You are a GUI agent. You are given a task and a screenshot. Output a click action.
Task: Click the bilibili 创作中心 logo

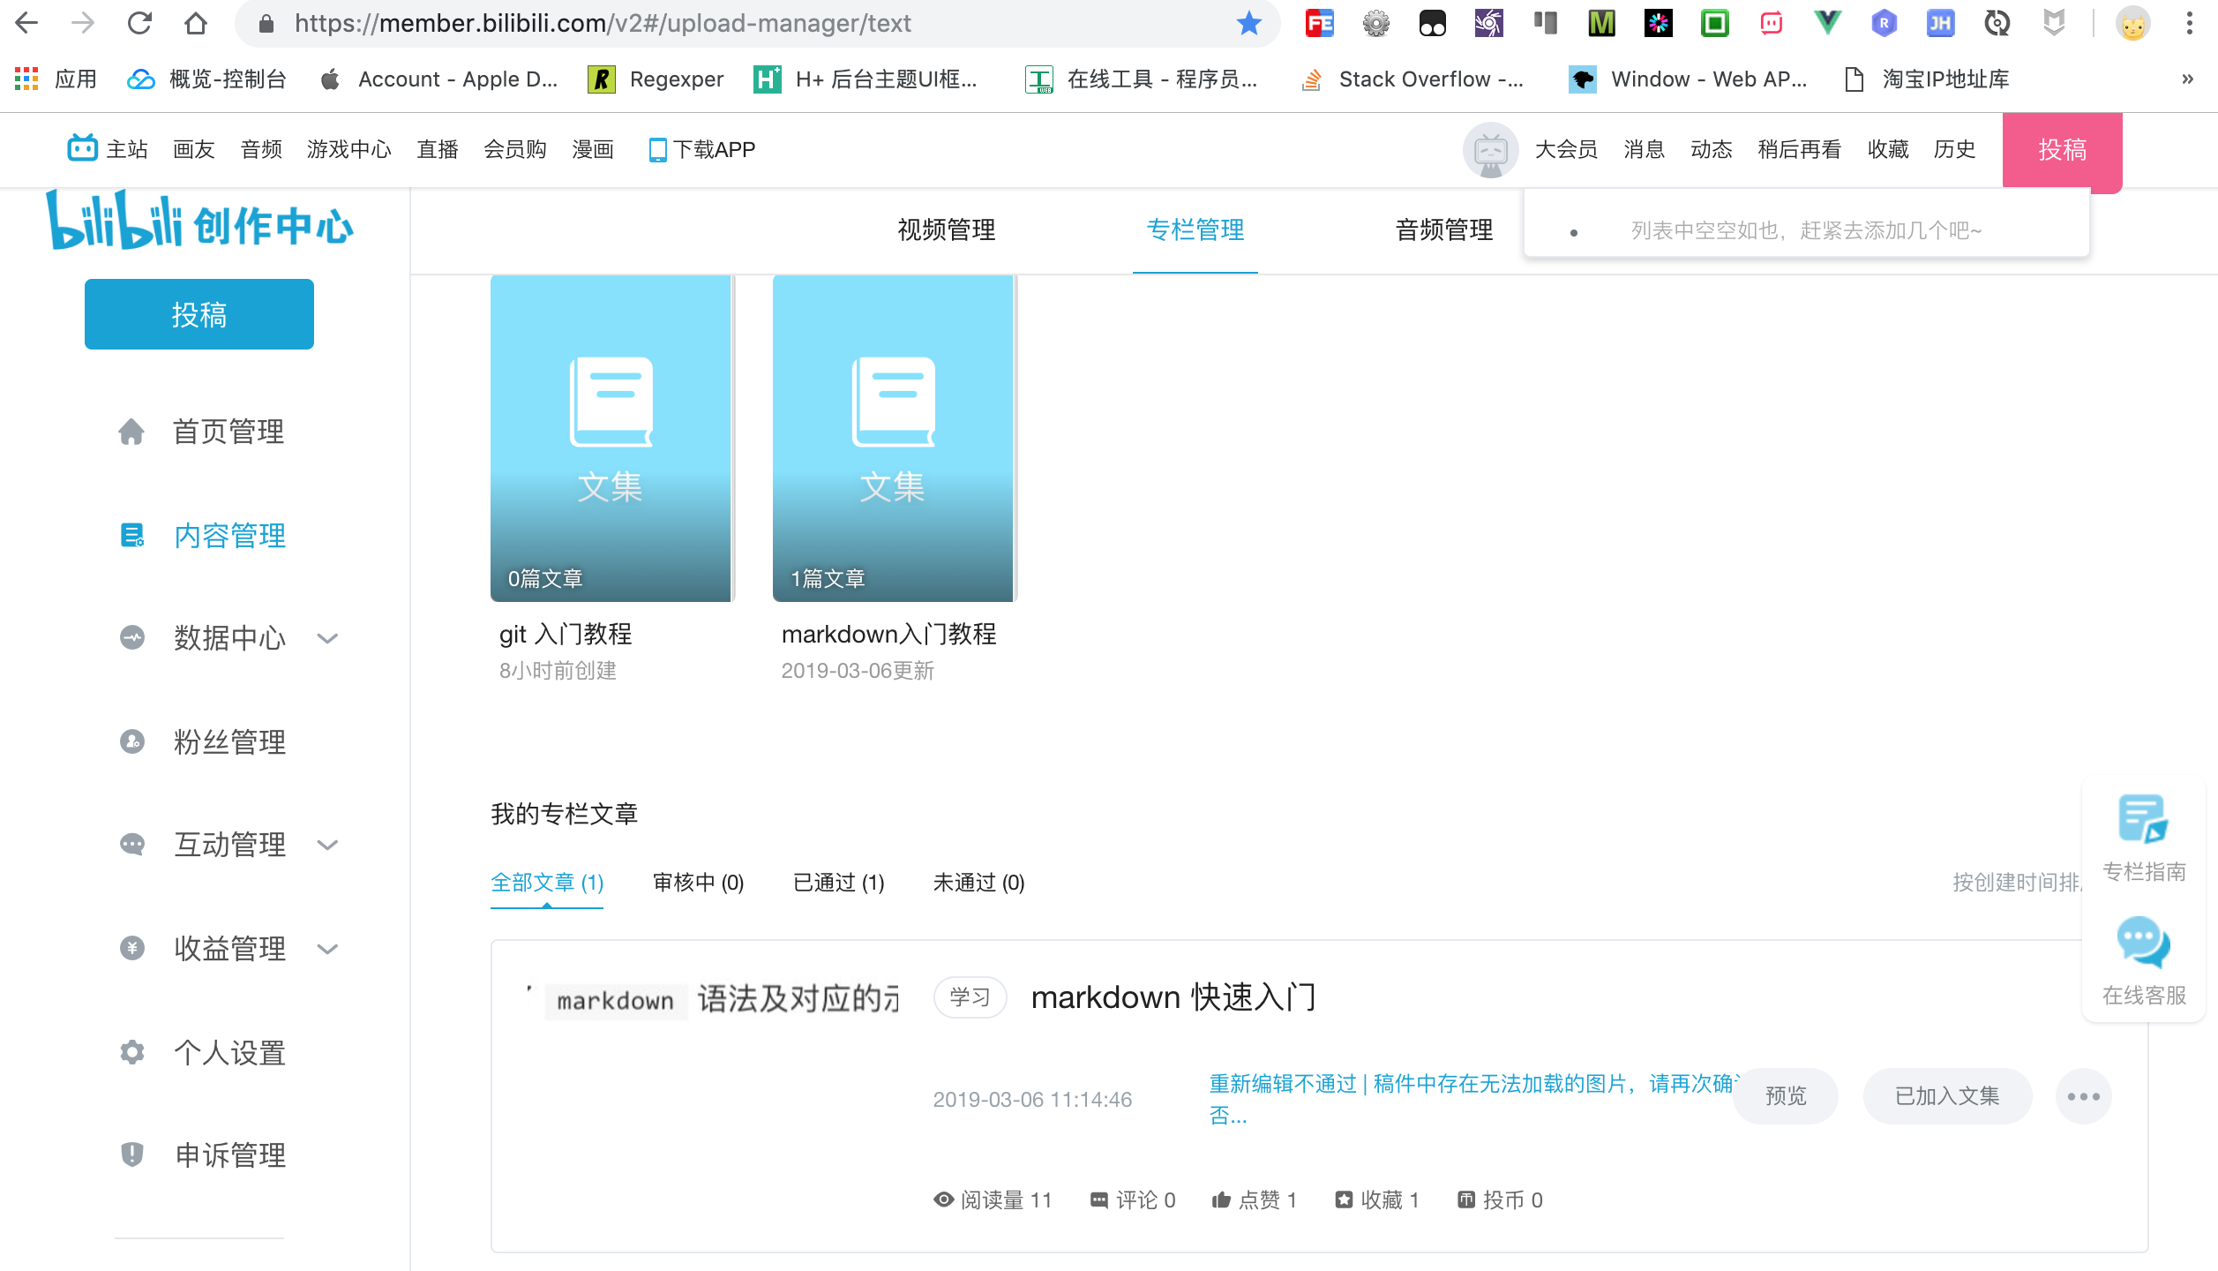(199, 222)
